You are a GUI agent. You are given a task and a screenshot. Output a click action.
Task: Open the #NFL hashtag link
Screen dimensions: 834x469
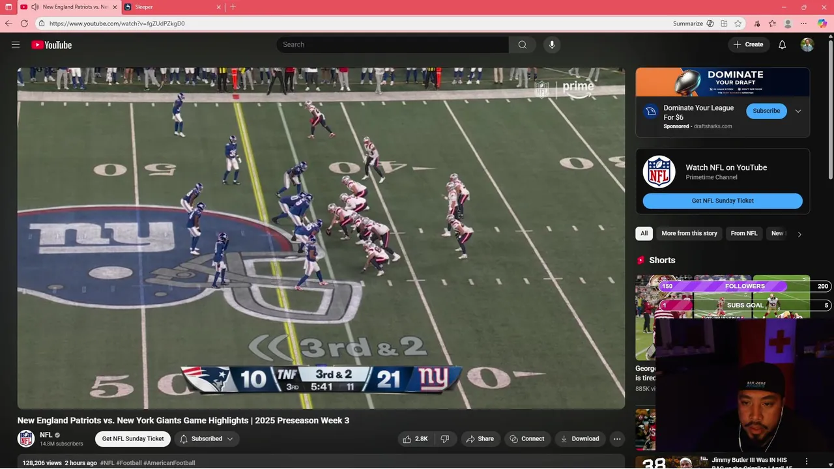pyautogui.click(x=107, y=463)
